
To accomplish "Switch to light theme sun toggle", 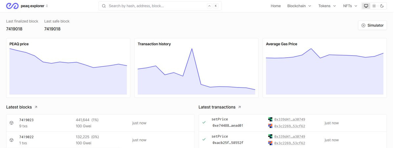I will click(374, 6).
